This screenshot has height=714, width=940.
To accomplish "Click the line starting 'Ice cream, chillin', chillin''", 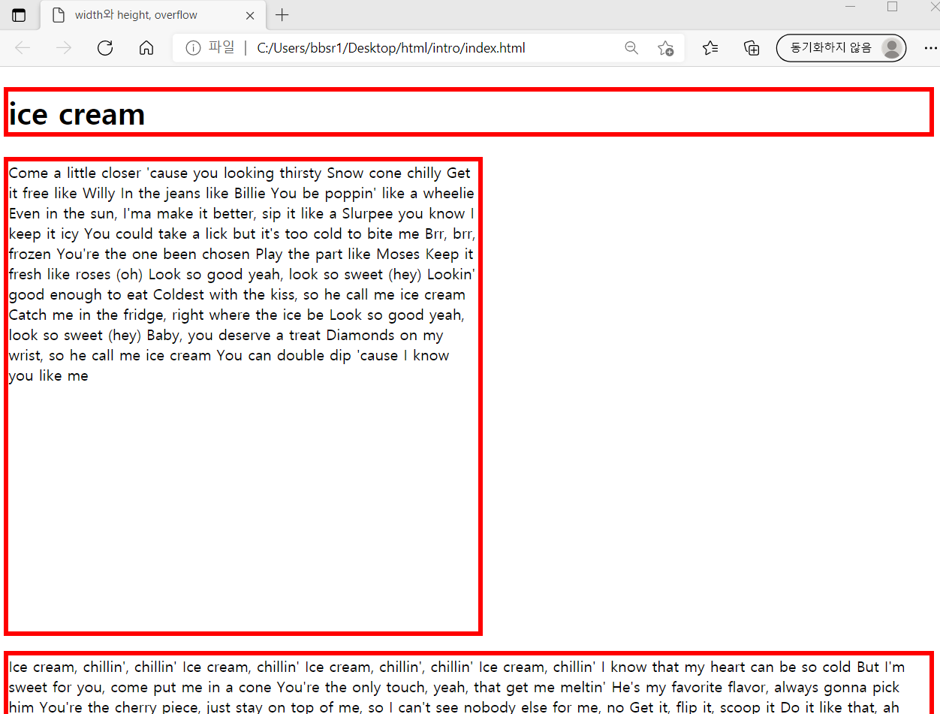I will [457, 667].
